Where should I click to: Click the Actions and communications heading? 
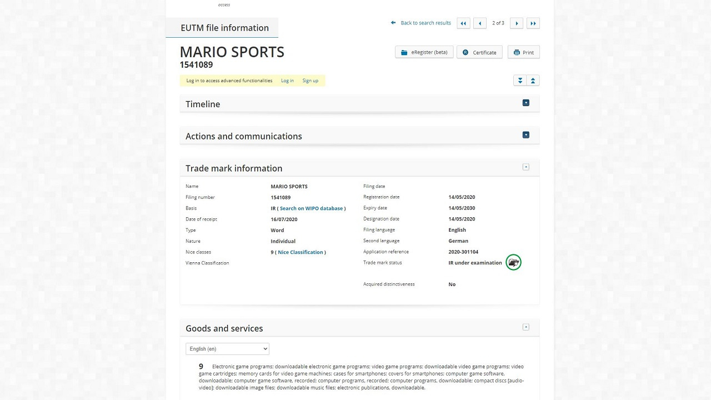point(244,136)
